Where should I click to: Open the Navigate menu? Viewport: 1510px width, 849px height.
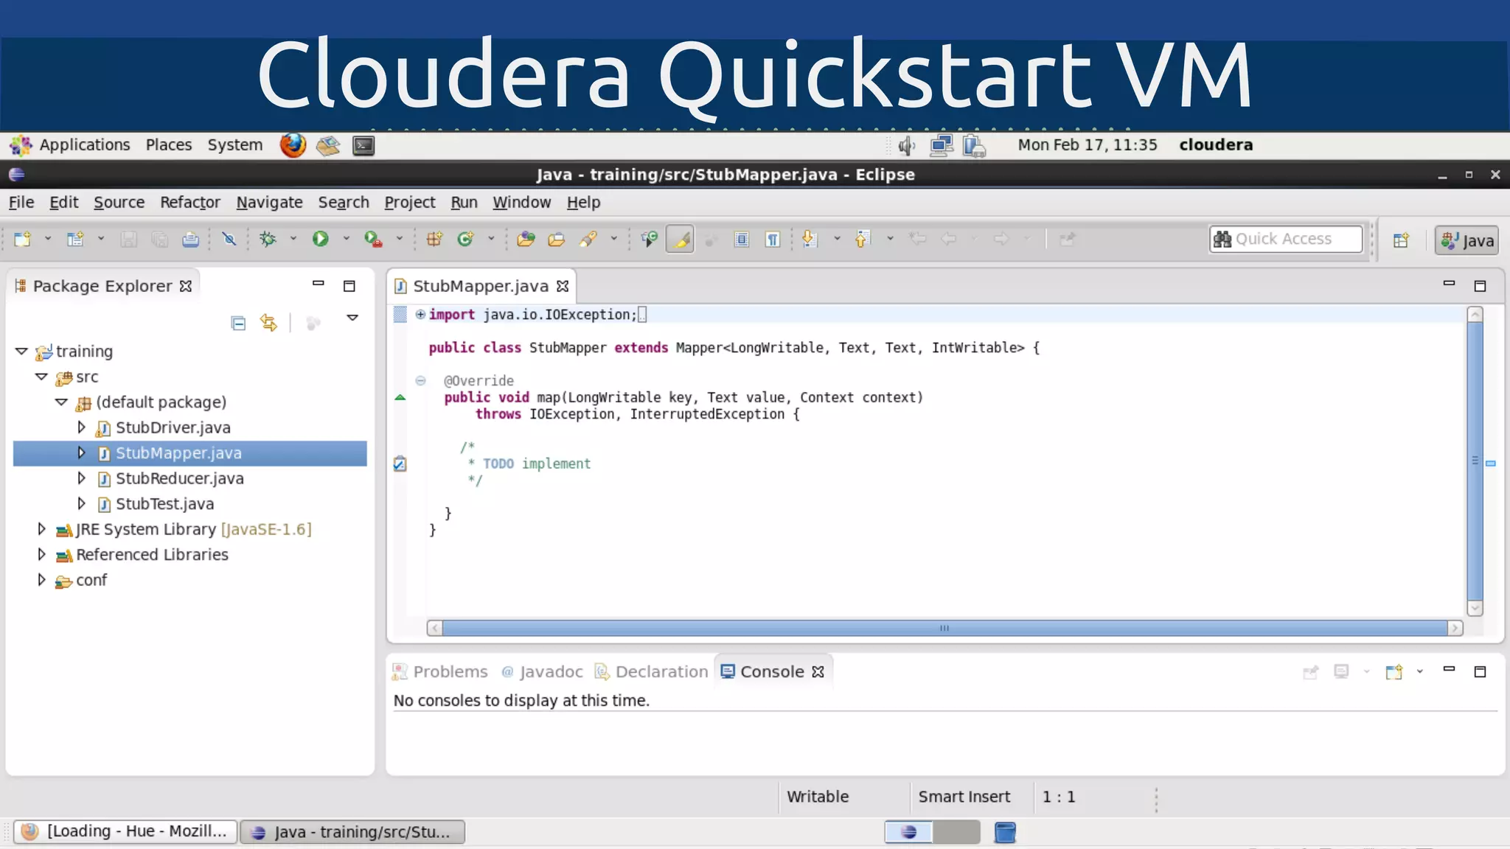[x=269, y=202]
